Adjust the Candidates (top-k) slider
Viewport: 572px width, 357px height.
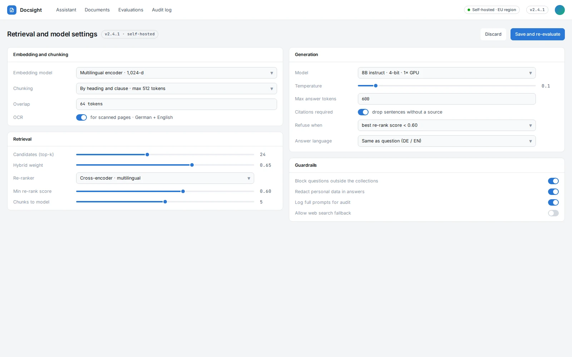click(165, 155)
